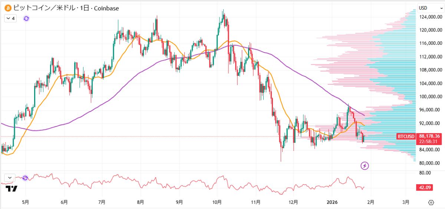Image resolution: width=445 pixels, height=209 pixels.
Task: Click the 5月 label on time axis
Action: pyautogui.click(x=26, y=202)
